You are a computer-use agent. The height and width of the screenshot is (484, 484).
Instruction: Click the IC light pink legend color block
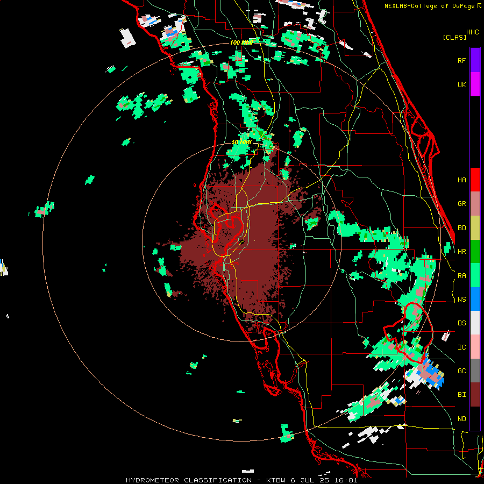point(475,347)
